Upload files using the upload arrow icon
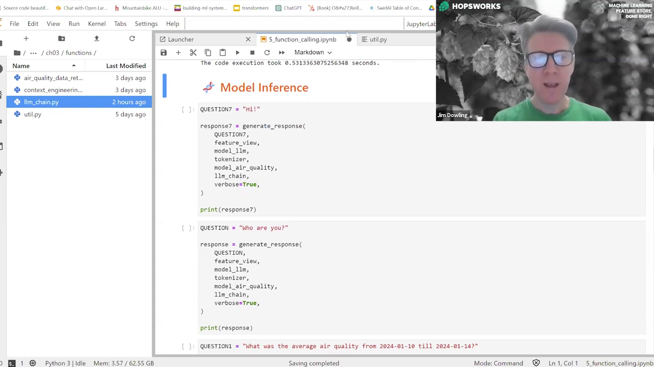The image size is (654, 367). click(97, 39)
